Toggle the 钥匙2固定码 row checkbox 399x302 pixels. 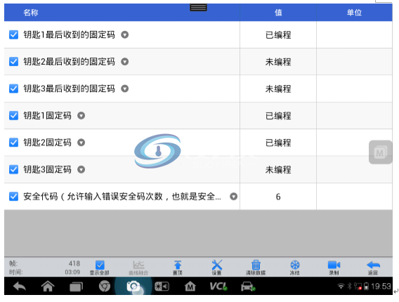(x=14, y=143)
